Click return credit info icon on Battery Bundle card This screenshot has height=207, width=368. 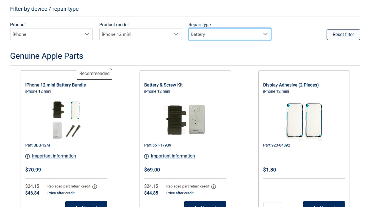click(95, 187)
